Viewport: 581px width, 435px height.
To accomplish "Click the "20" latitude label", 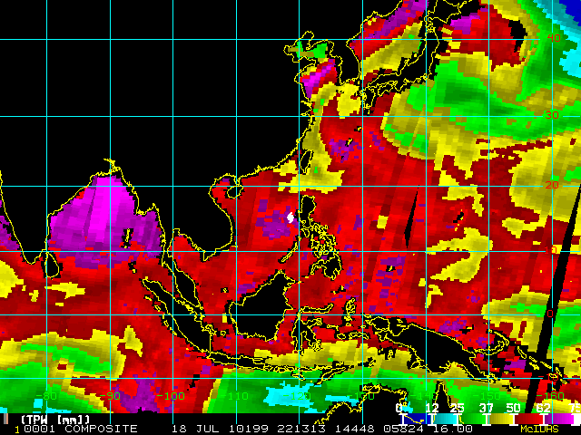I will (x=552, y=185).
